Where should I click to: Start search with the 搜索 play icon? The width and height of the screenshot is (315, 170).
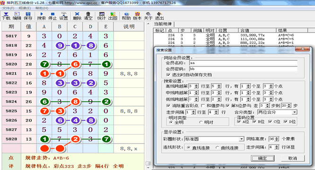(41, 16)
